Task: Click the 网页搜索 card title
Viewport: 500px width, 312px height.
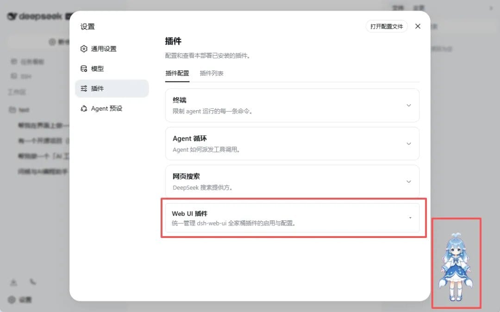Action: [186, 176]
